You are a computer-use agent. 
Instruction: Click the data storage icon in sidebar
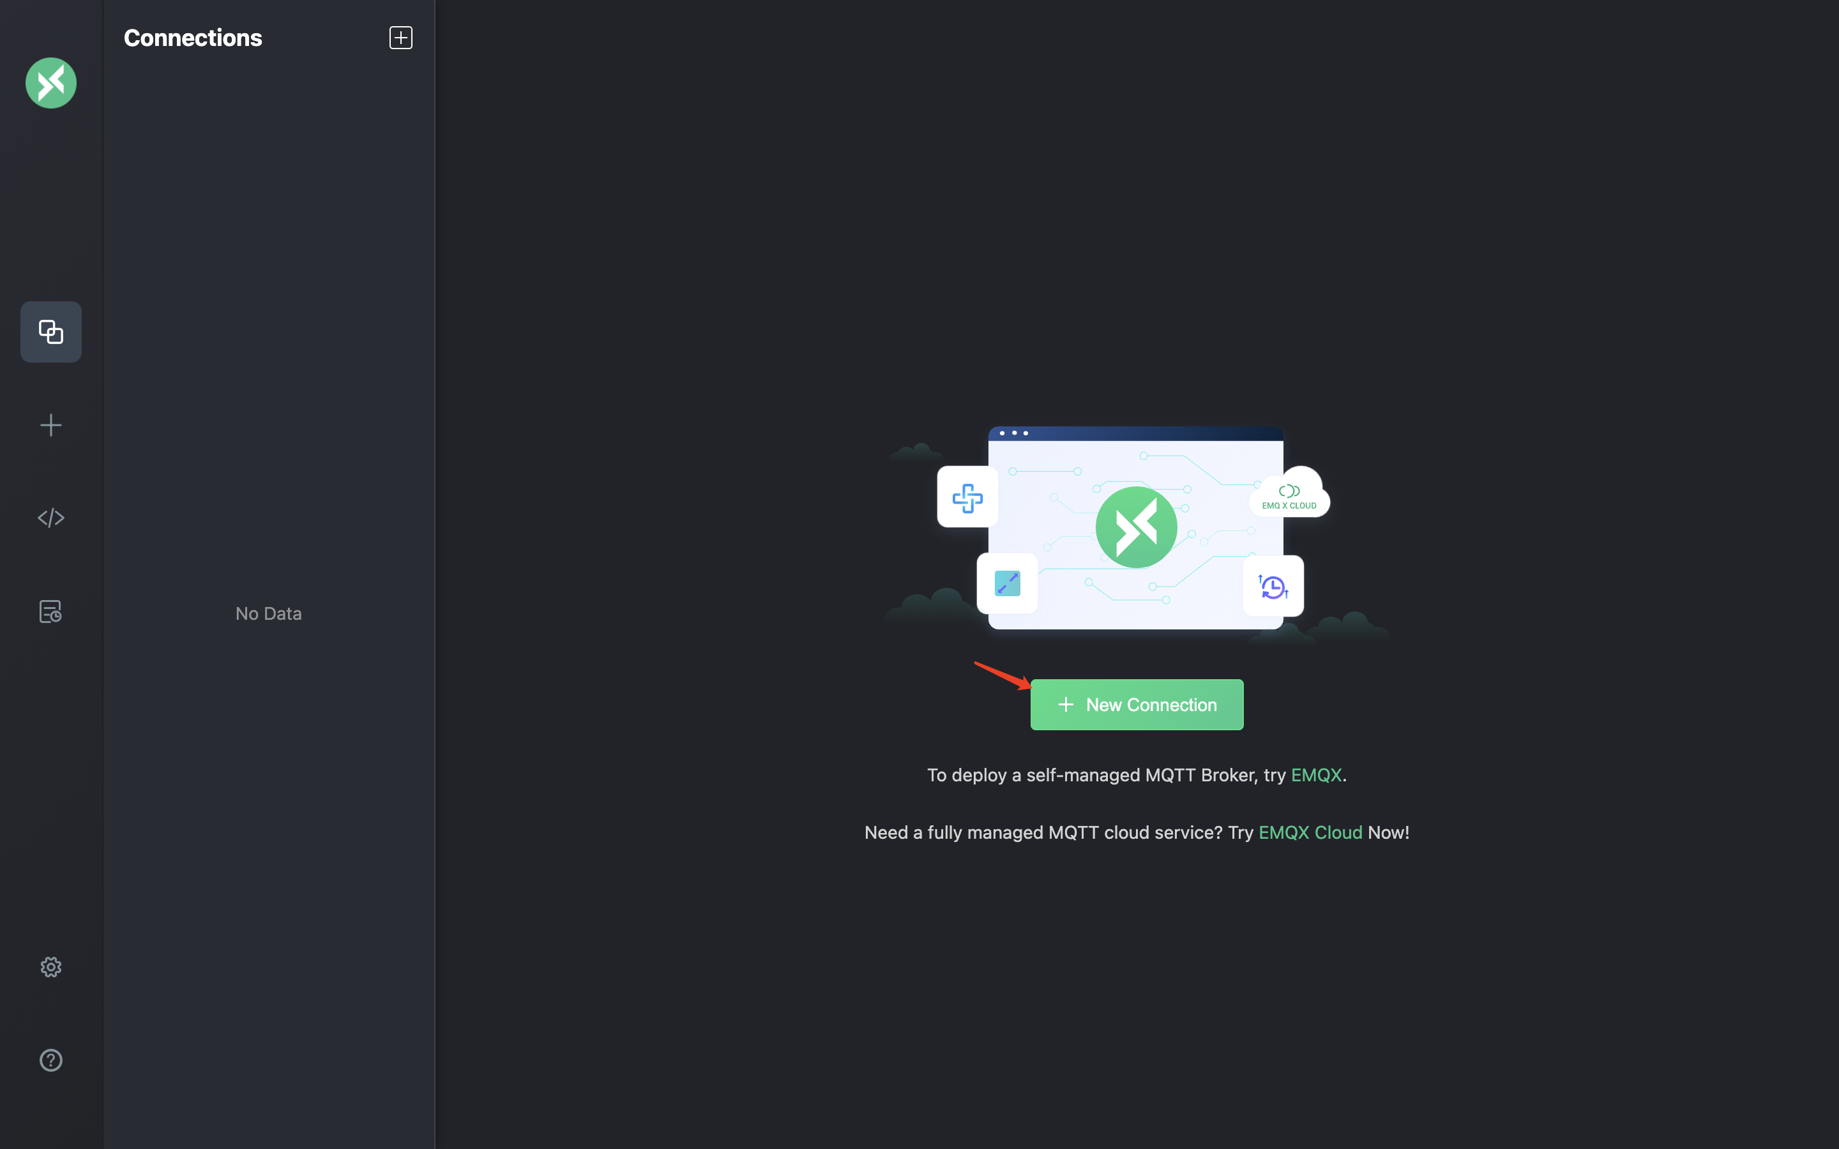[x=50, y=612]
